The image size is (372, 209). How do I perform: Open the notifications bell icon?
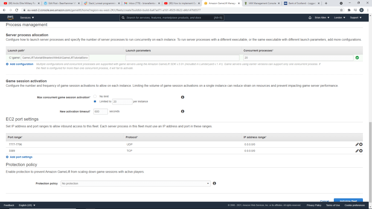(x=310, y=17)
